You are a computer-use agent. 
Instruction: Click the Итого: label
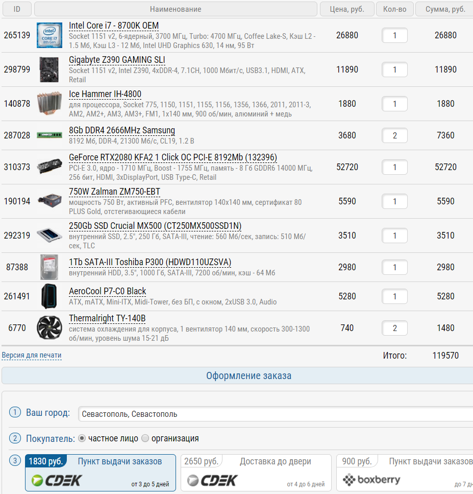coord(395,356)
